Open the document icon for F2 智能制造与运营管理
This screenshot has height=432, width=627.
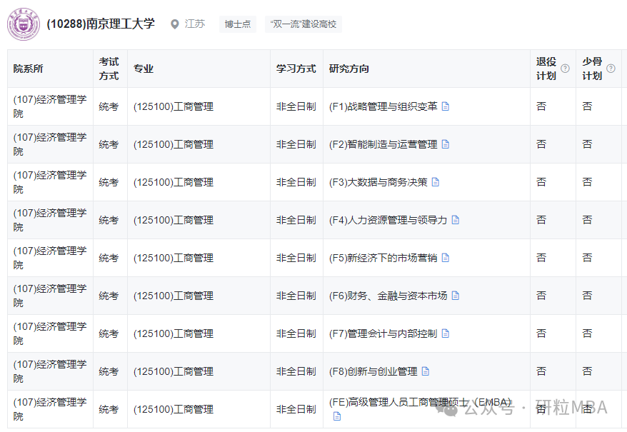coord(445,144)
